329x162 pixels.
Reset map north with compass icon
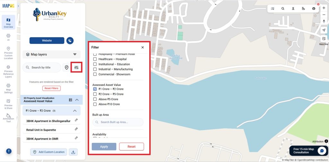coord(324,21)
